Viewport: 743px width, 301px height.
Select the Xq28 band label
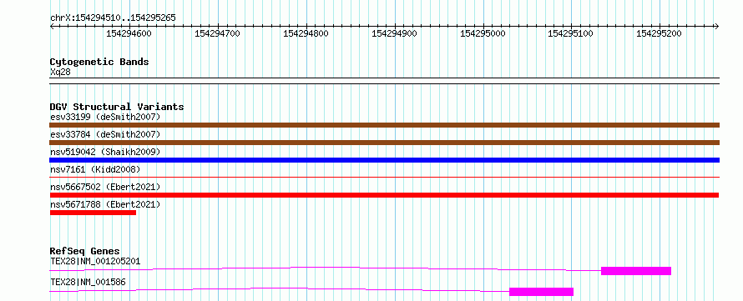60,72
